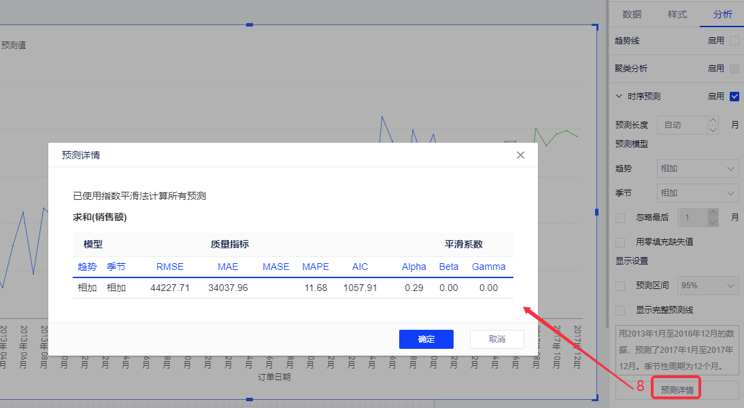Open the 季节 model dropdown
This screenshot has width=744, height=408.
pyautogui.click(x=697, y=193)
